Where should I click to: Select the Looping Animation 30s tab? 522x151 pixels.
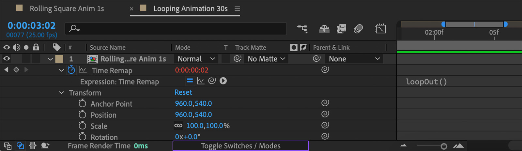click(191, 8)
